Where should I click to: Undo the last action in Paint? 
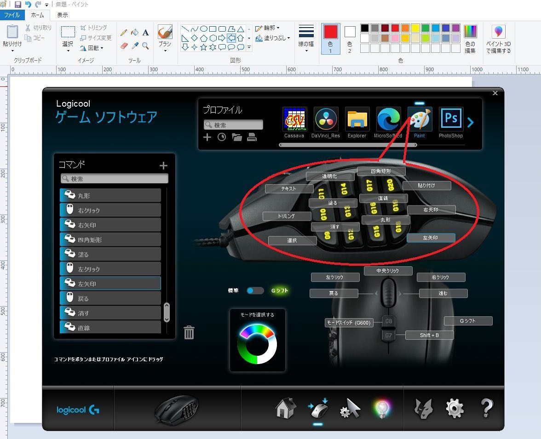coord(28,5)
